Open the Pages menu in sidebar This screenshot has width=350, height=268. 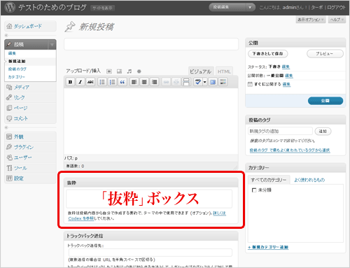click(30, 108)
